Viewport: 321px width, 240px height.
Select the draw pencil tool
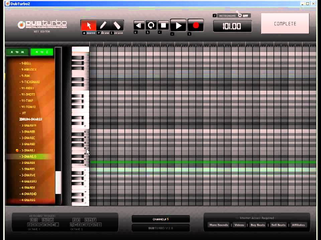click(103, 26)
